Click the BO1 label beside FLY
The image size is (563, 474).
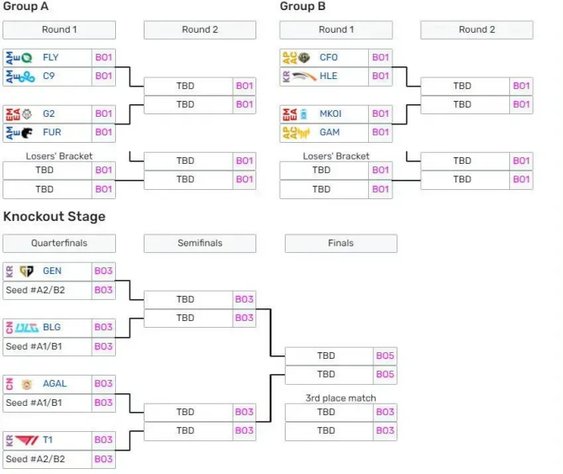[103, 58]
